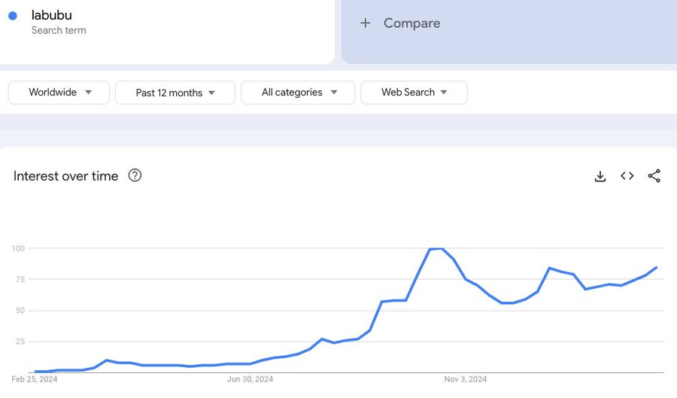Open the Web Search type dropdown
677x398 pixels.
pos(414,93)
